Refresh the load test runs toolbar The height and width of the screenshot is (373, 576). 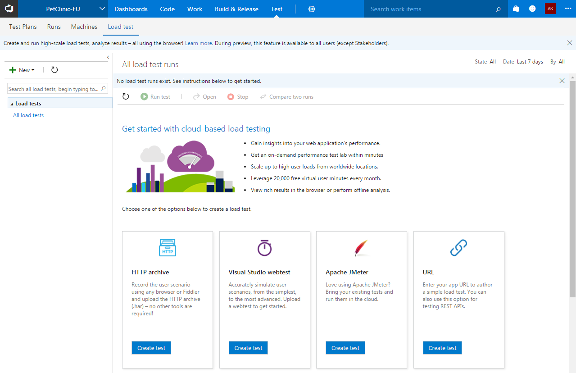pyautogui.click(x=126, y=96)
